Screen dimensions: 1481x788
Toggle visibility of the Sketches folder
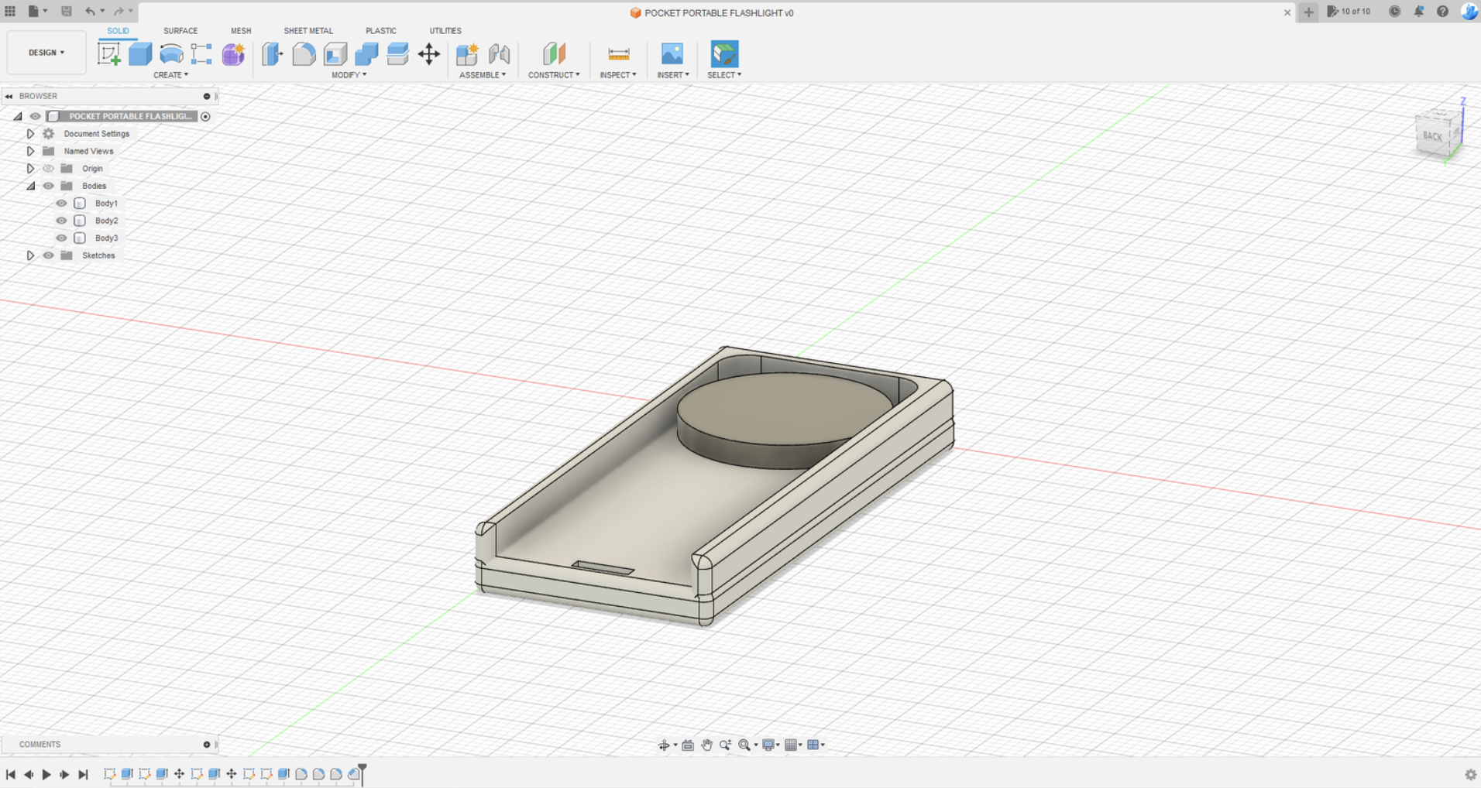48,255
